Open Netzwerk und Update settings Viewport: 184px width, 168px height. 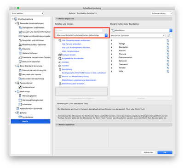pos(32,74)
